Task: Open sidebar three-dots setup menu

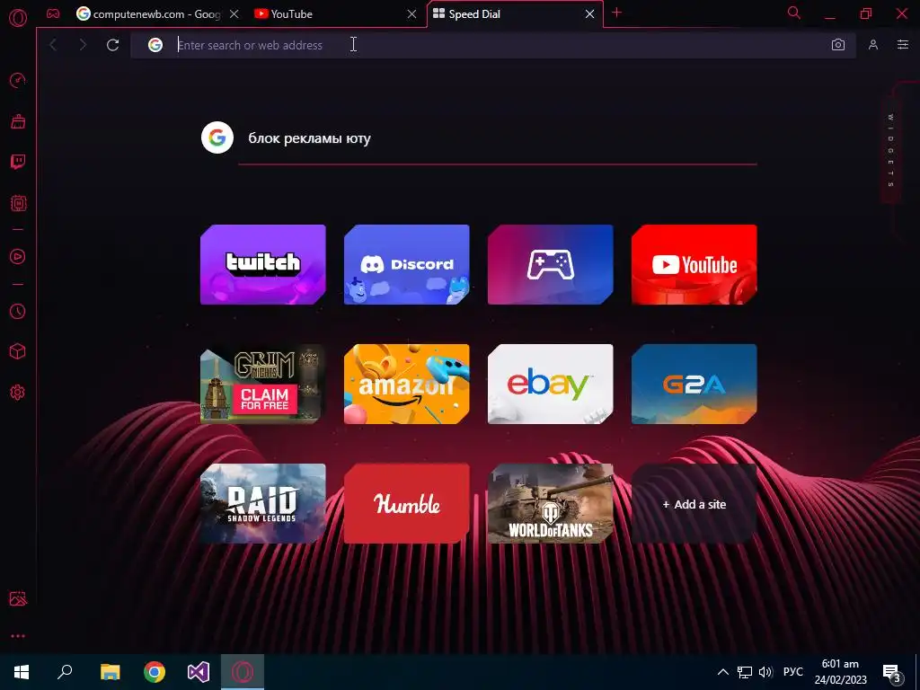Action: [x=18, y=636]
